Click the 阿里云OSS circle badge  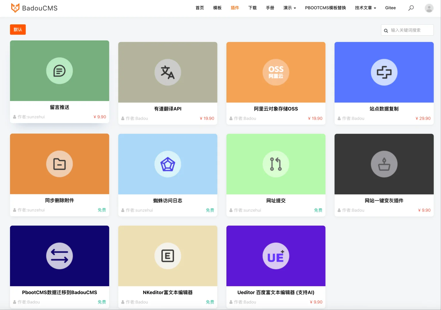tap(275, 72)
